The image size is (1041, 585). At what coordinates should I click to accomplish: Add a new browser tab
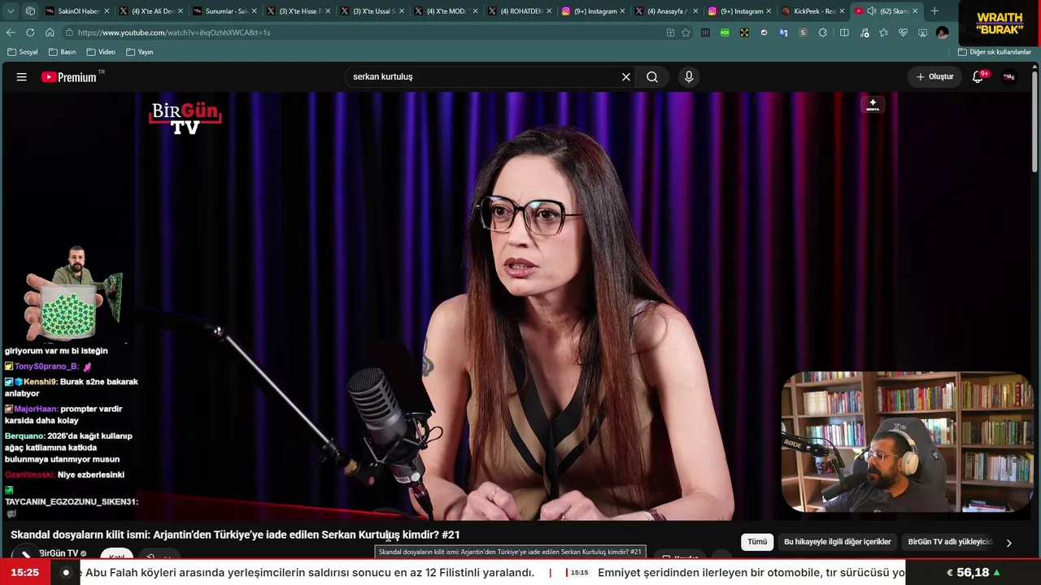(934, 11)
